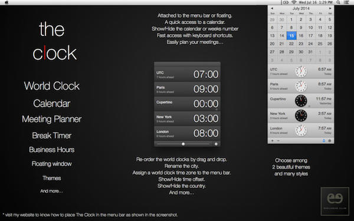The width and height of the screenshot is (354, 221).
Task: Click the blue icon in panel footer
Action: click(x=324, y=141)
